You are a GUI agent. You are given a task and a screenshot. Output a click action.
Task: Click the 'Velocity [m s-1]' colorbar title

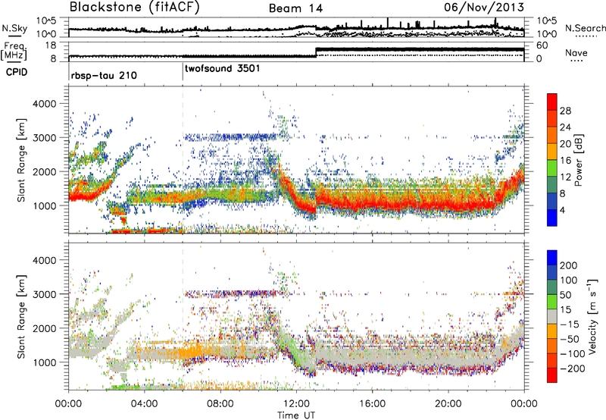pyautogui.click(x=592, y=316)
